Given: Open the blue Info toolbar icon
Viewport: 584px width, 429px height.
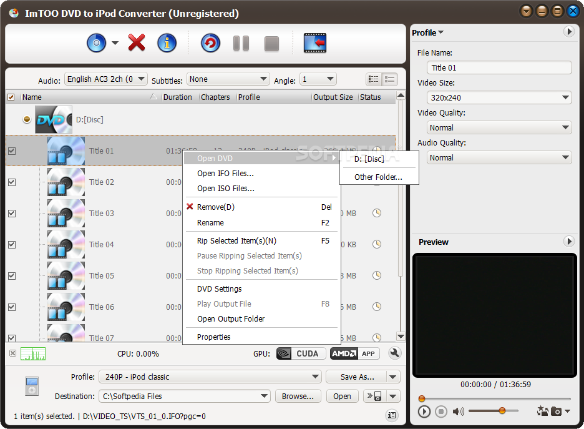Looking at the screenshot, I should click(167, 43).
